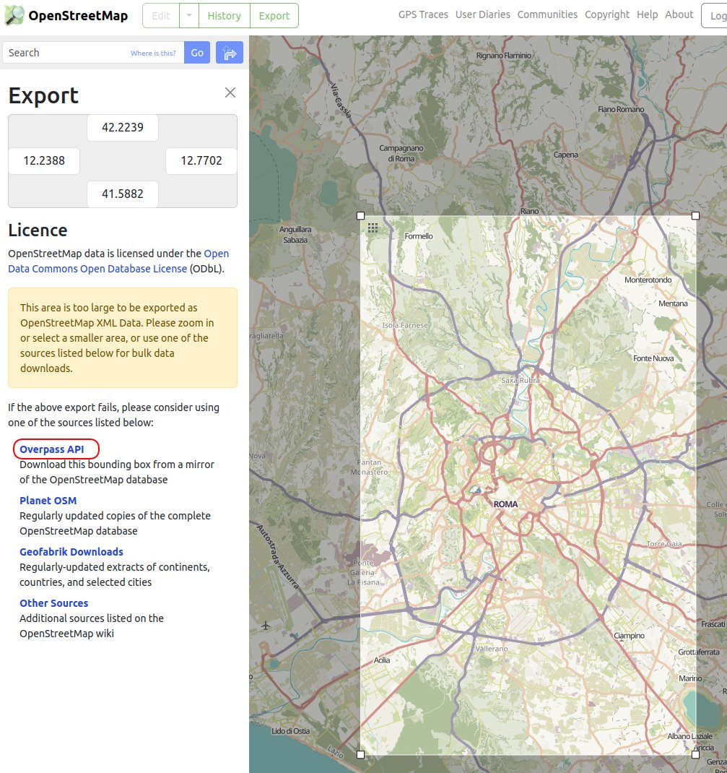727x773 pixels.
Task: Click the Lido di Ostia map label
Action: (x=291, y=731)
